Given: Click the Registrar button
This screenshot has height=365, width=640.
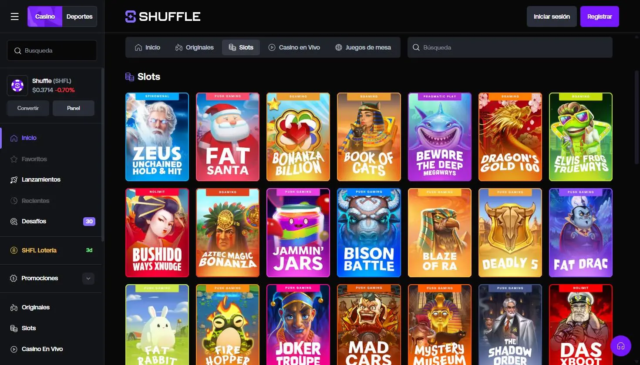Looking at the screenshot, I should tap(600, 17).
